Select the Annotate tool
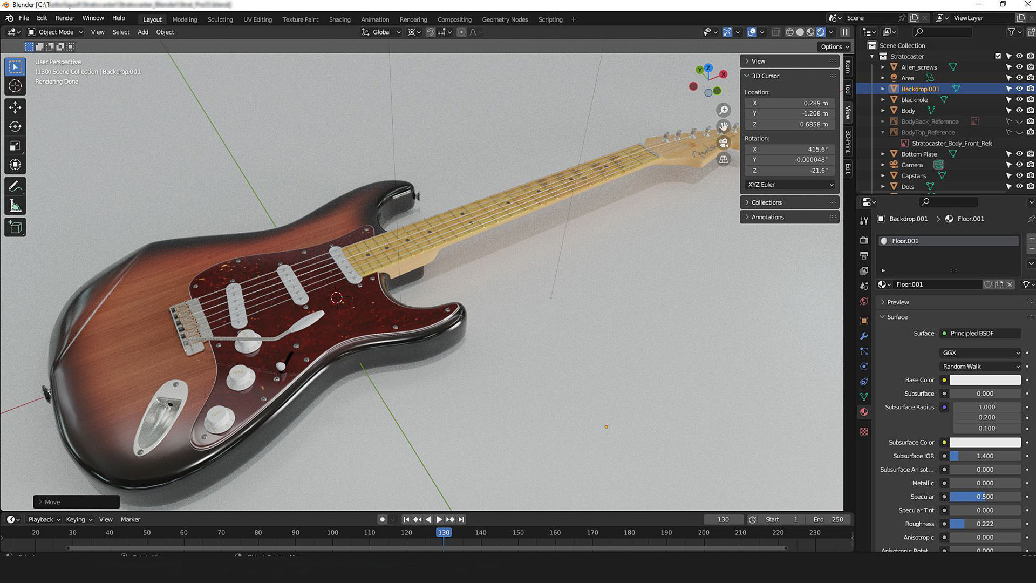 pyautogui.click(x=15, y=187)
